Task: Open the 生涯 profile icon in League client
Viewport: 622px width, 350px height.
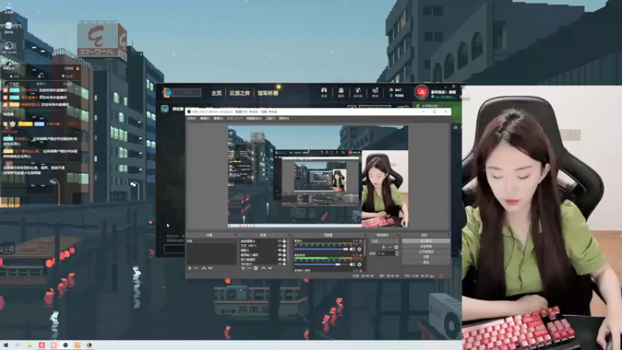Action: [324, 92]
